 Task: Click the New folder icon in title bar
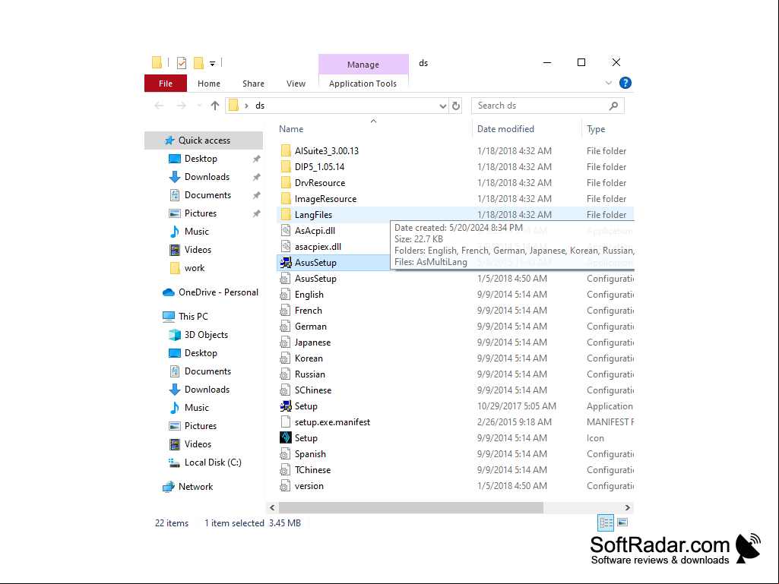pos(198,62)
